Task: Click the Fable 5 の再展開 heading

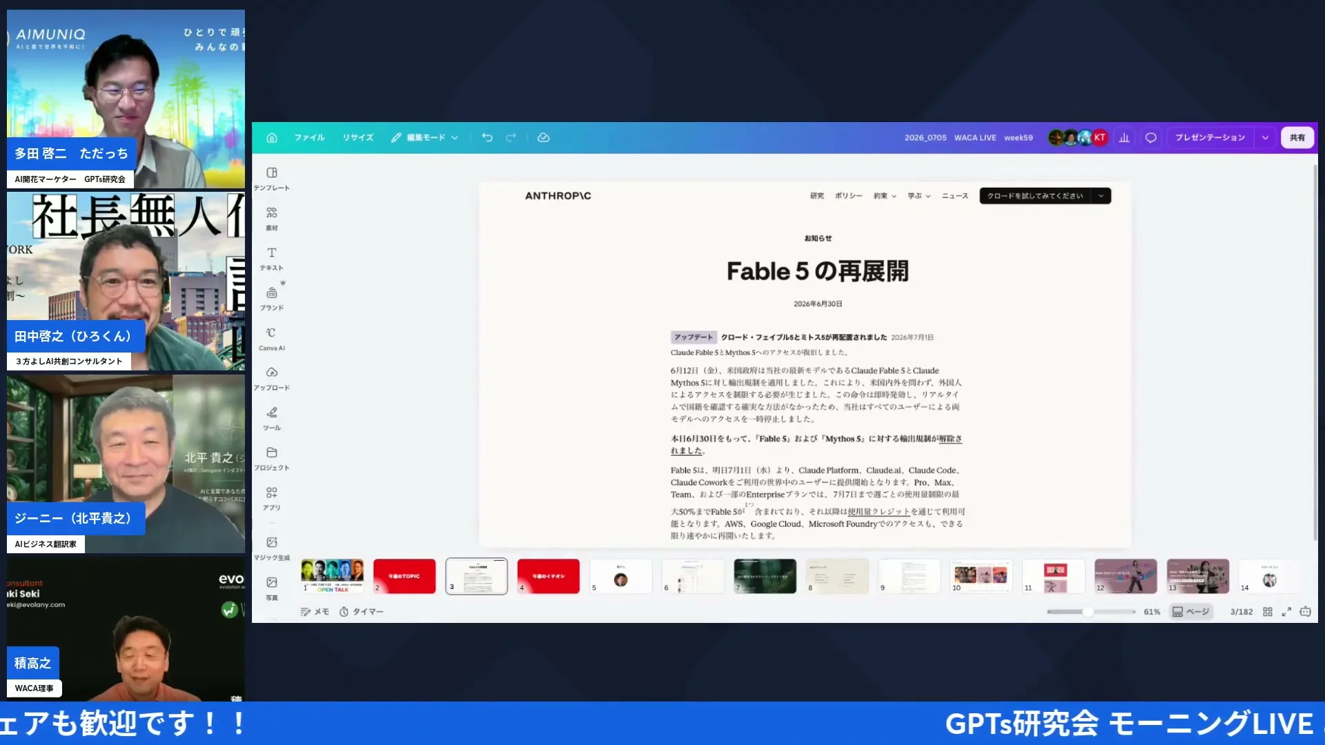Action: (818, 272)
